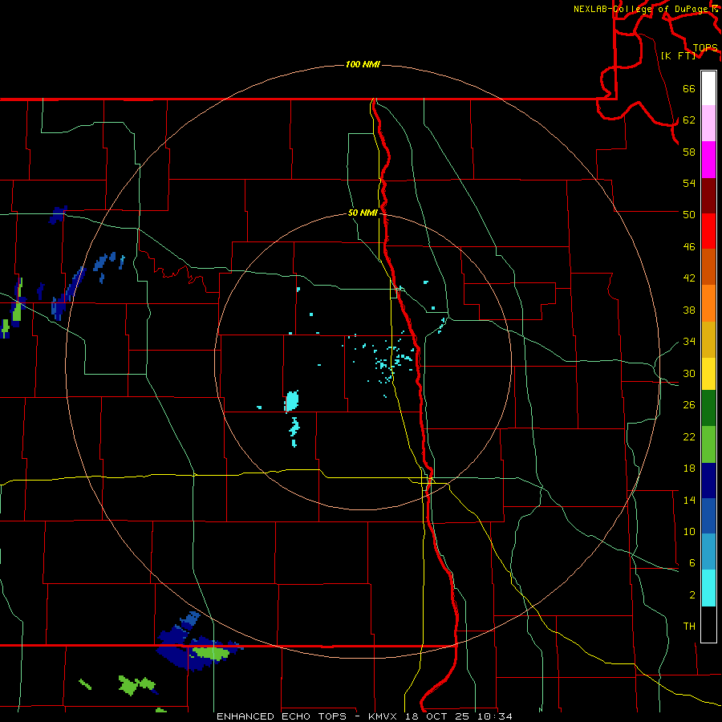Click the legend value "2"
The height and width of the screenshot is (722, 722).
pyautogui.click(x=692, y=595)
